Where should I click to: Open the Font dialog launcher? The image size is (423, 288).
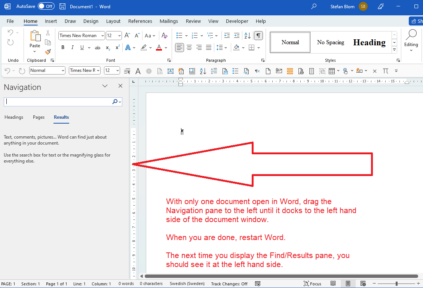pyautogui.click(x=169, y=60)
